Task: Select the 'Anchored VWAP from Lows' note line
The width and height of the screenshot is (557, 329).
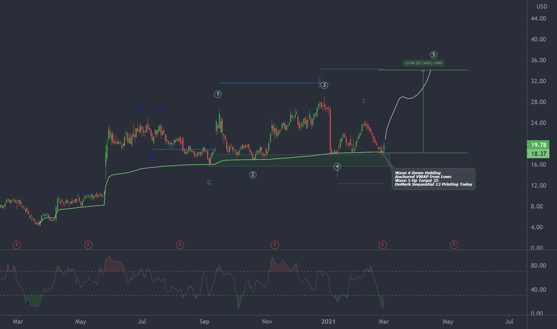Action: click(423, 176)
